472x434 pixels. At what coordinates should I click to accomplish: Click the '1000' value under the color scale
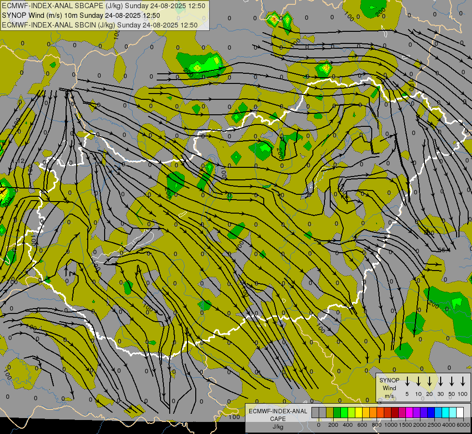[391, 425]
